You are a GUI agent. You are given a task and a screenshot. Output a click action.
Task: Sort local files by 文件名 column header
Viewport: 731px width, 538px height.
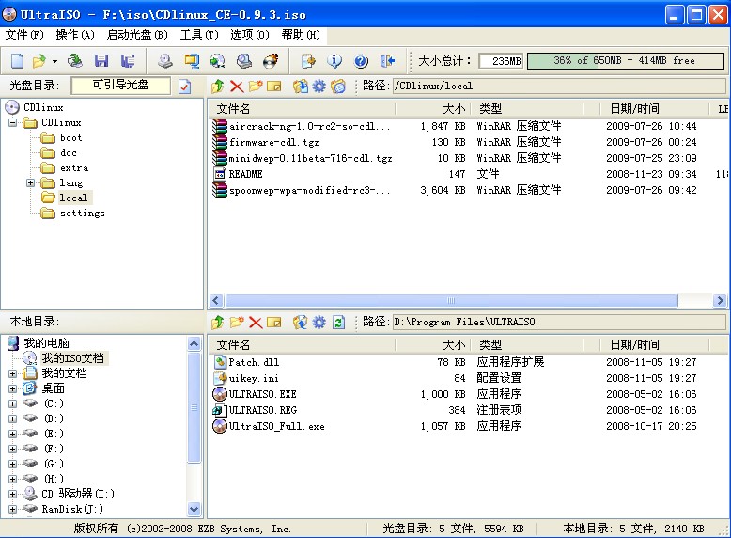[302, 345]
